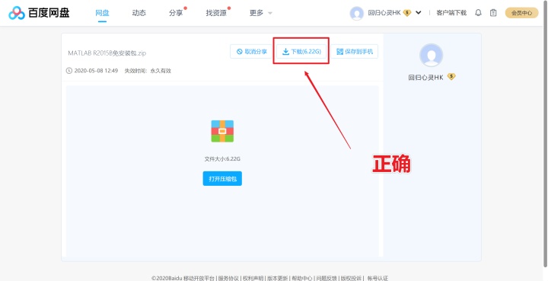Click the 保存到手机 button
The image size is (548, 281).
click(355, 51)
